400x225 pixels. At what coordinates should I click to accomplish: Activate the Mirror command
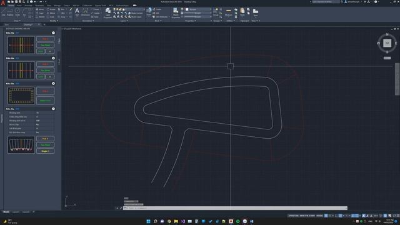pyautogui.click(x=51, y=13)
